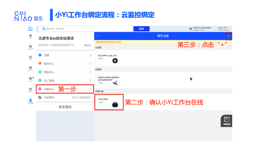This screenshot has height=149, width=266.
Task: Click the station code 399941 text
Action: [199, 30]
